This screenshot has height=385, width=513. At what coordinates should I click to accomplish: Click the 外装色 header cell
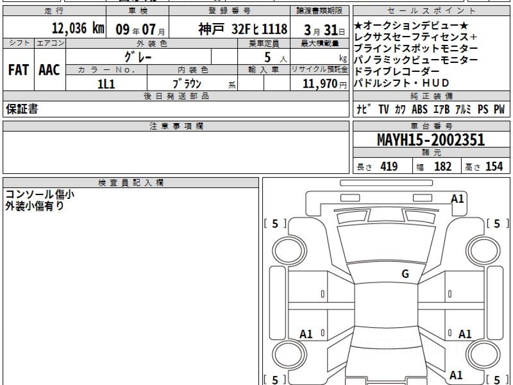click(x=152, y=43)
